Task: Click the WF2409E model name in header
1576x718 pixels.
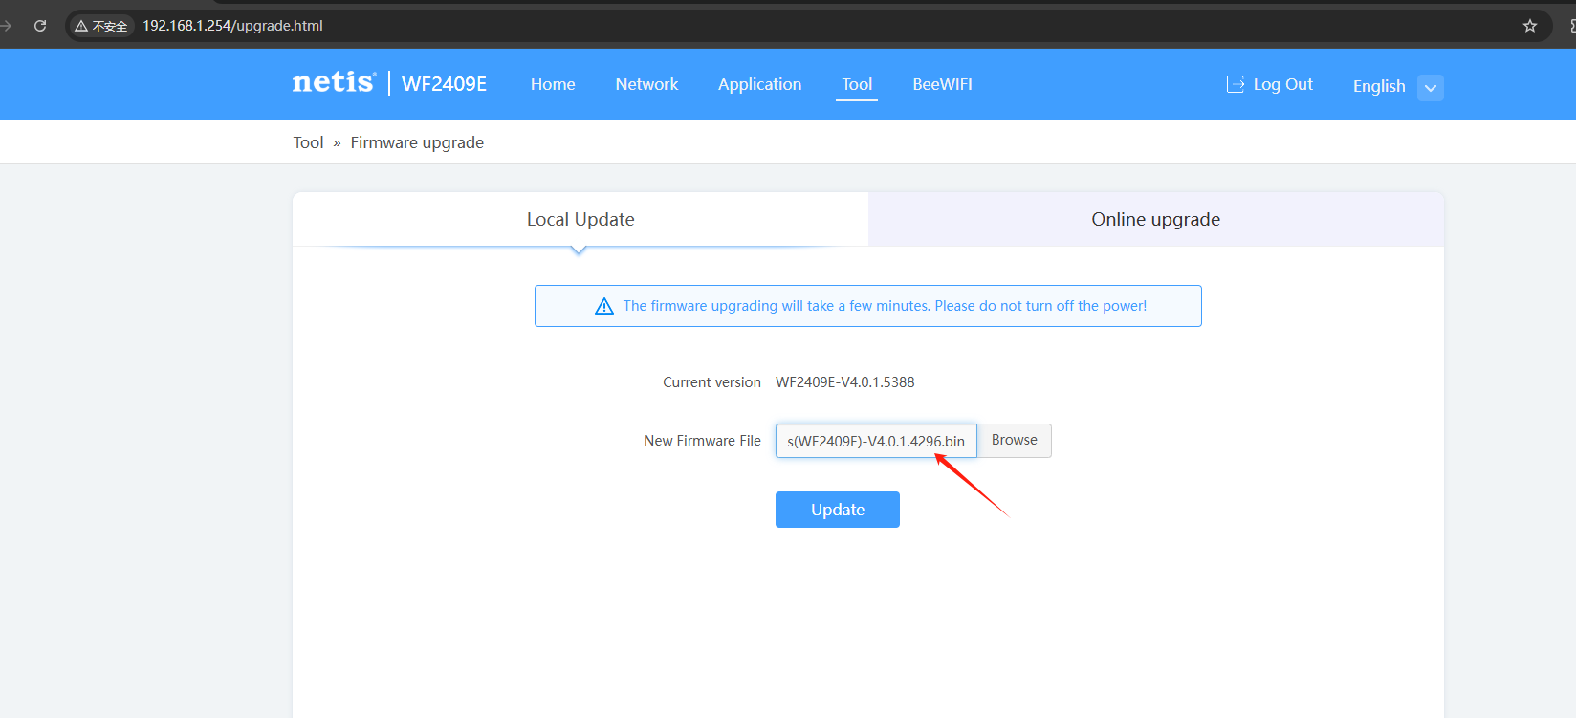Action: (444, 84)
